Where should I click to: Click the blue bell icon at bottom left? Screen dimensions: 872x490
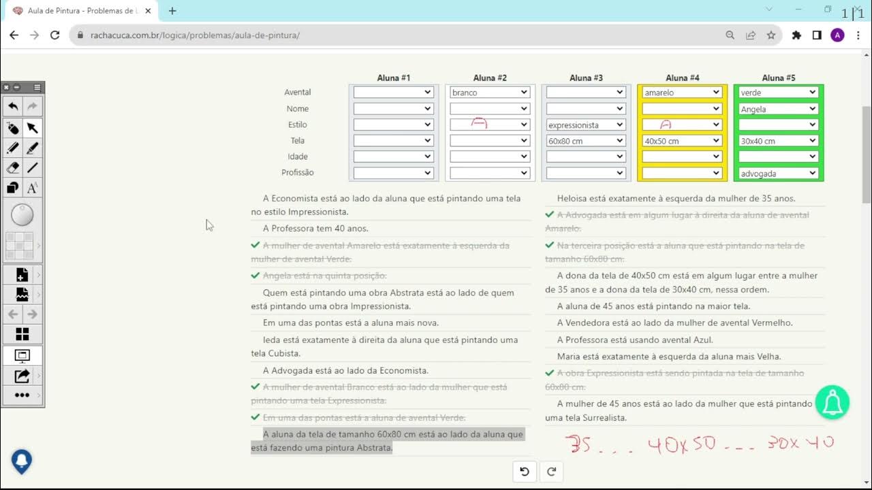coord(22,461)
